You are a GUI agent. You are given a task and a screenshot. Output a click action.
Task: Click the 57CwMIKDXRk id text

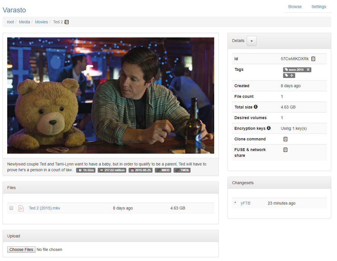(295, 59)
